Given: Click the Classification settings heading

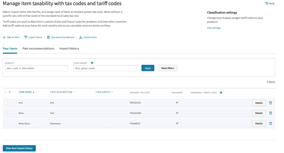Looking at the screenshot, I should click(x=222, y=13).
